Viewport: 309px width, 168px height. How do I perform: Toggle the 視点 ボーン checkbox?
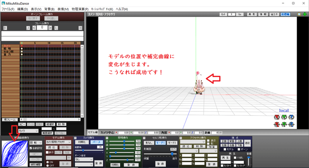click(239, 149)
